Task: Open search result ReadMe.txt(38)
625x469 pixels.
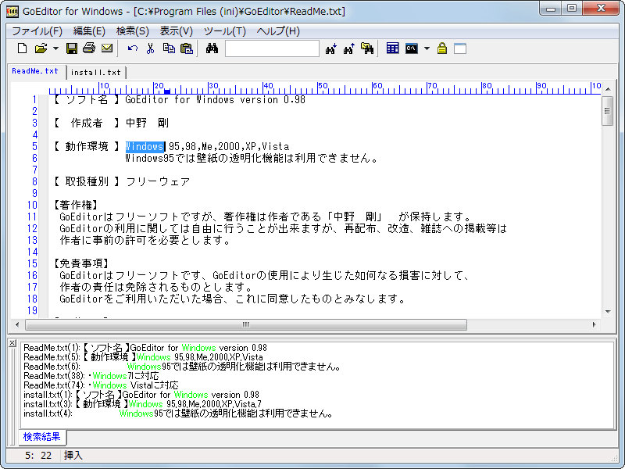Action: pyautogui.click(x=91, y=376)
